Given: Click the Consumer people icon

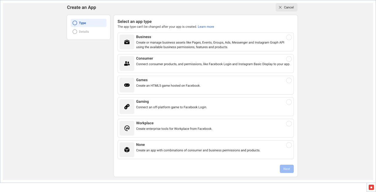Looking at the screenshot, I should pyautogui.click(x=127, y=63).
